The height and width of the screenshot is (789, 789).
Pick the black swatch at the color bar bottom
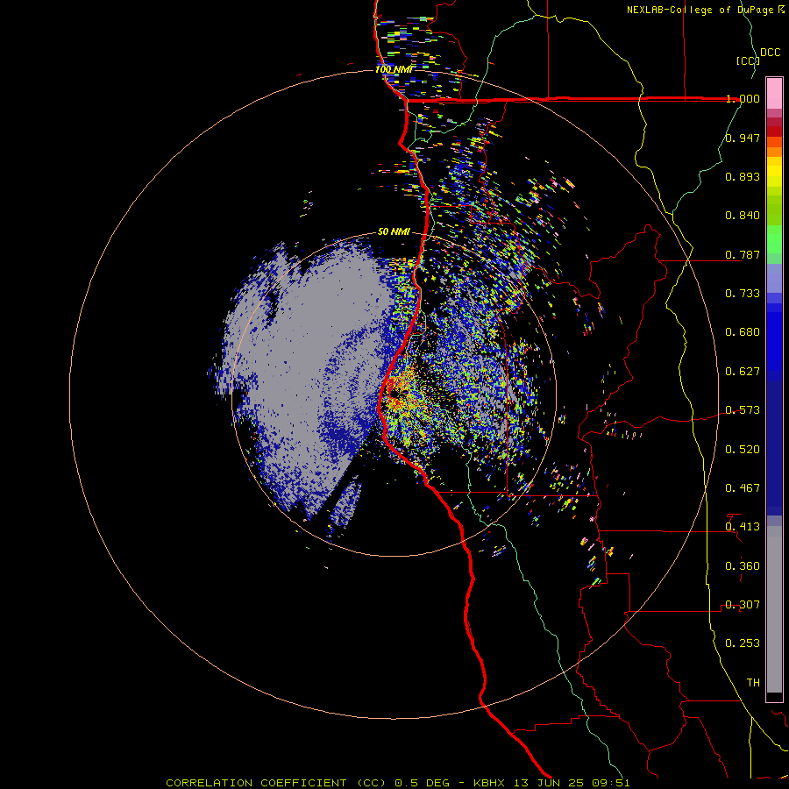774,696
